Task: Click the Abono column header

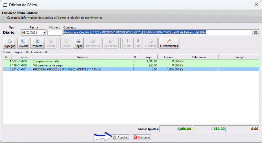Action: point(168,57)
